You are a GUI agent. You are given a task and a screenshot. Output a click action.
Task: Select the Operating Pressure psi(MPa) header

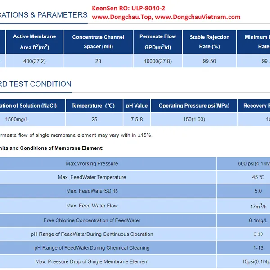(x=194, y=106)
